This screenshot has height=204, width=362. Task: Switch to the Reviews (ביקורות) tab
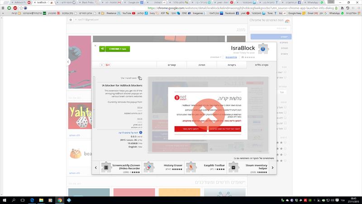232,65
